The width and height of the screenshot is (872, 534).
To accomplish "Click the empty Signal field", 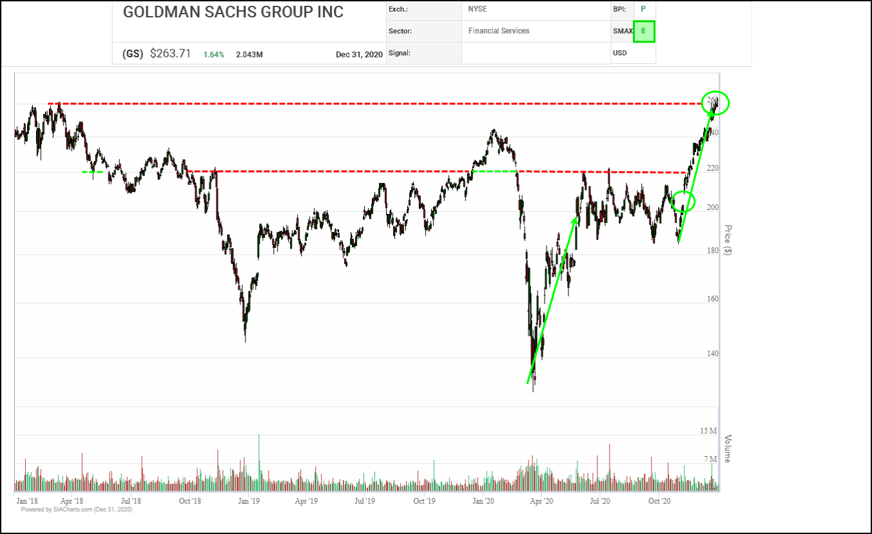I will tap(535, 53).
